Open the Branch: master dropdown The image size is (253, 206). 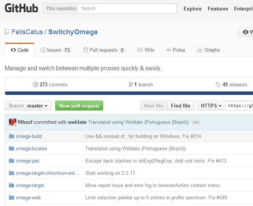pos(28,106)
